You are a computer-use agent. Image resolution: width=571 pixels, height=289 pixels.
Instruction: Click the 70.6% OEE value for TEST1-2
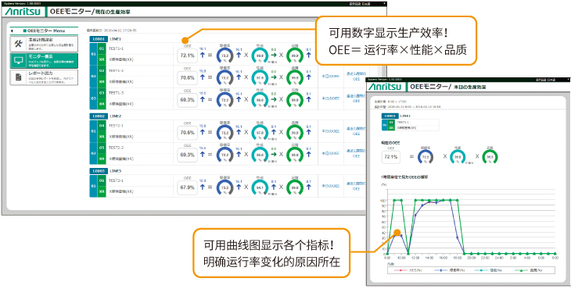[x=187, y=78]
